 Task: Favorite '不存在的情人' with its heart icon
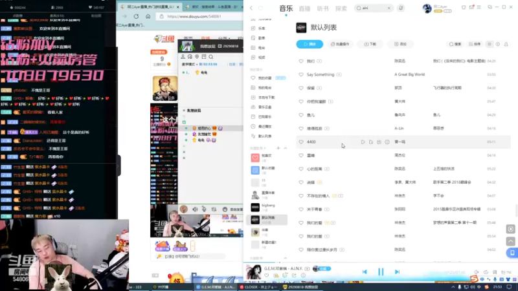click(301, 196)
